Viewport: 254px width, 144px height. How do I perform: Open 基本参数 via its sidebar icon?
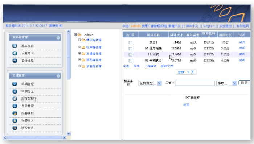coord(15,46)
